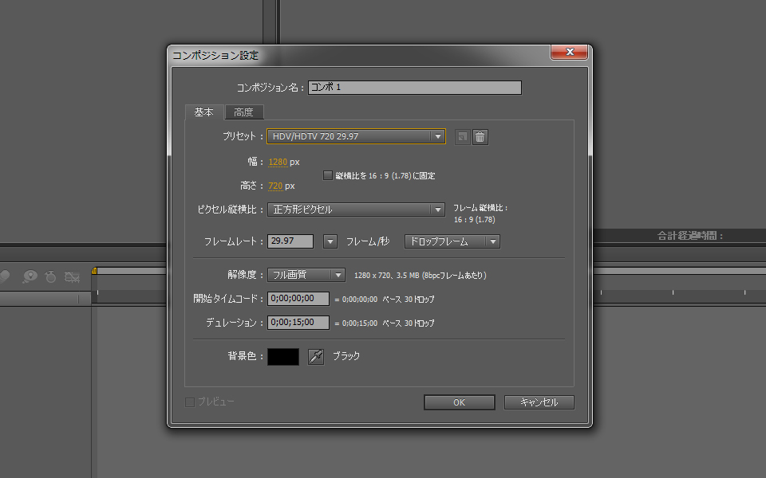766x478 pixels.
Task: Click the 幅 value 1280
Action: 278,162
